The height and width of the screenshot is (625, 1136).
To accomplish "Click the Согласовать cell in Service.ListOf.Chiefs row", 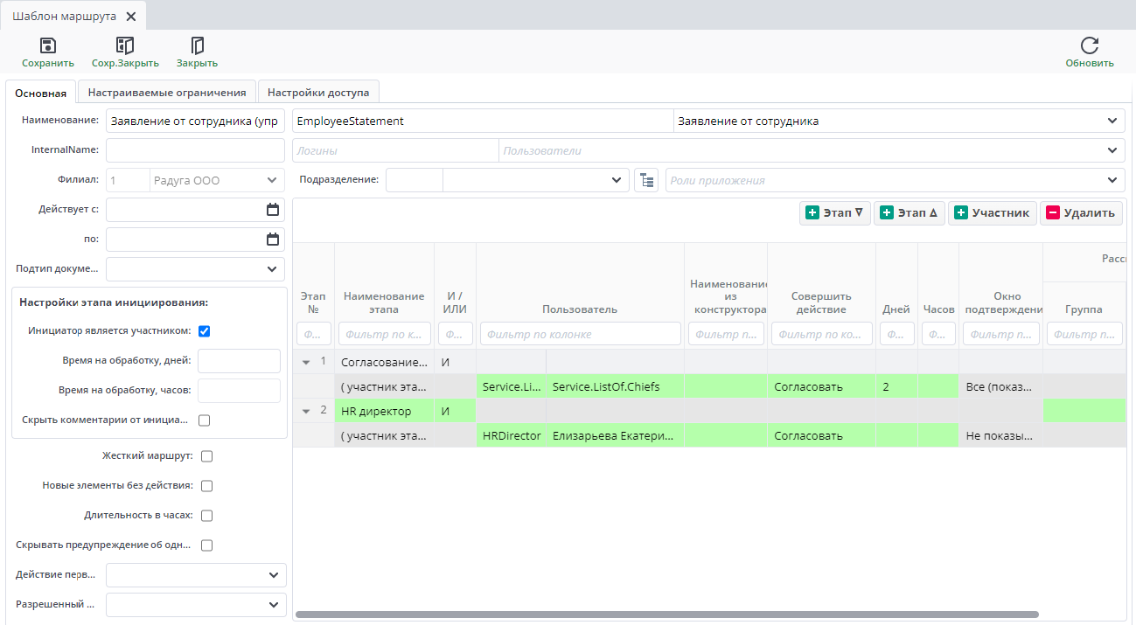I will pyautogui.click(x=821, y=386).
